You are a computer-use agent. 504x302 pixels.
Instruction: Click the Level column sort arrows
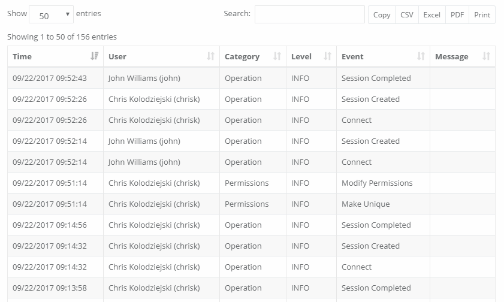(327, 56)
